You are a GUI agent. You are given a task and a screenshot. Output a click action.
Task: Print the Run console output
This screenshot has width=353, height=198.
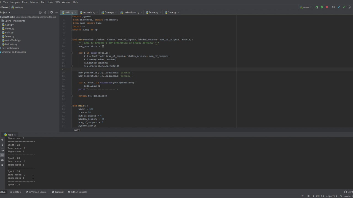(2, 160)
